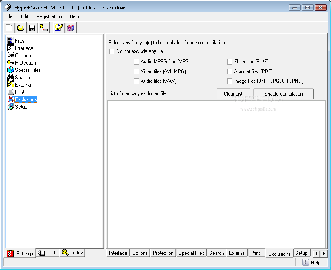
Task: Open the Options bottom tab
Action: coord(140,253)
